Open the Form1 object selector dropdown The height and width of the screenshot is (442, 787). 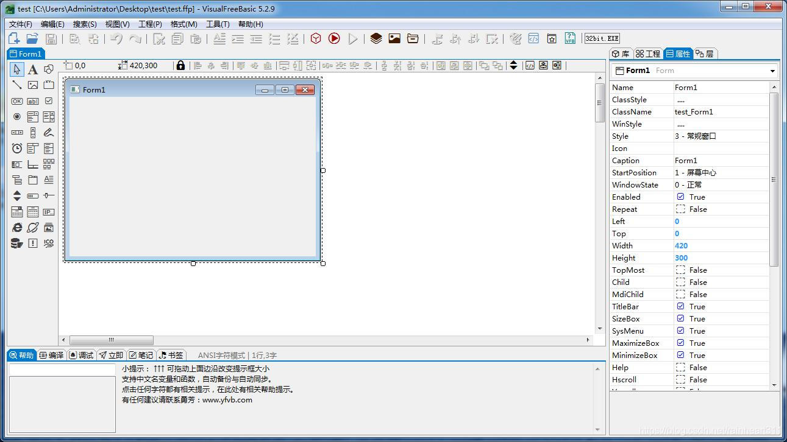[772, 70]
